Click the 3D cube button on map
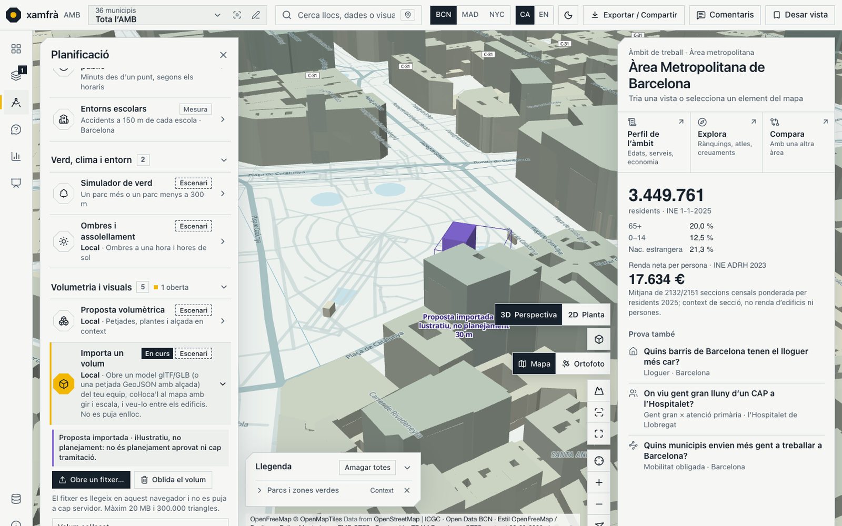 (599, 339)
